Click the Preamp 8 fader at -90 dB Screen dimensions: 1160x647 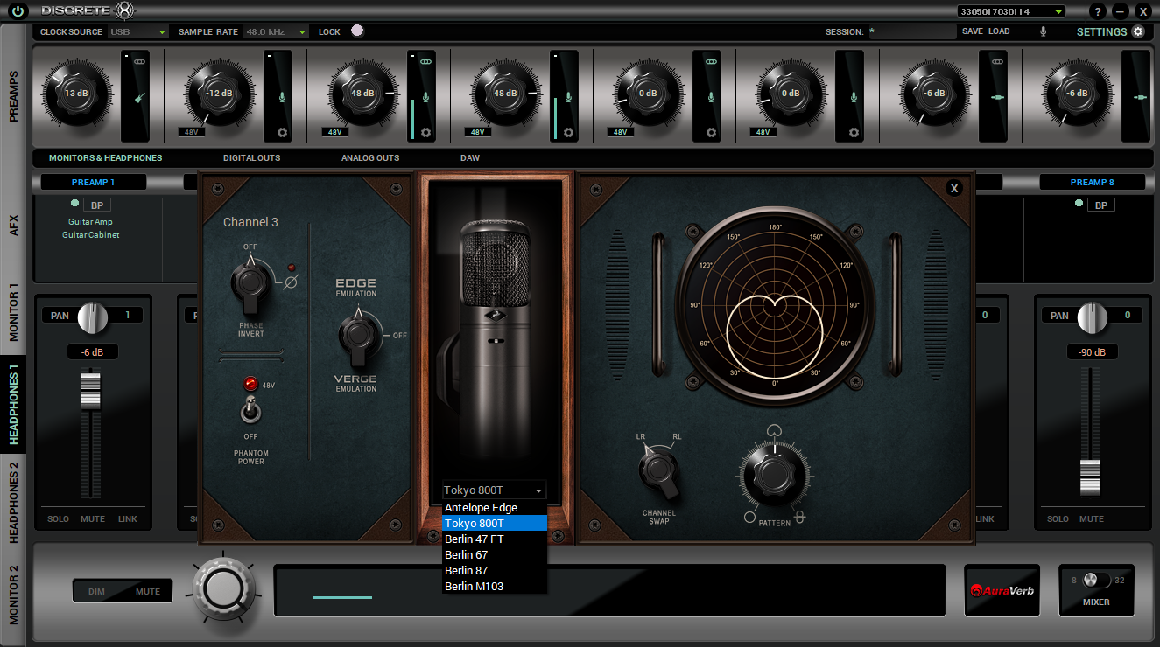pyautogui.click(x=1090, y=477)
